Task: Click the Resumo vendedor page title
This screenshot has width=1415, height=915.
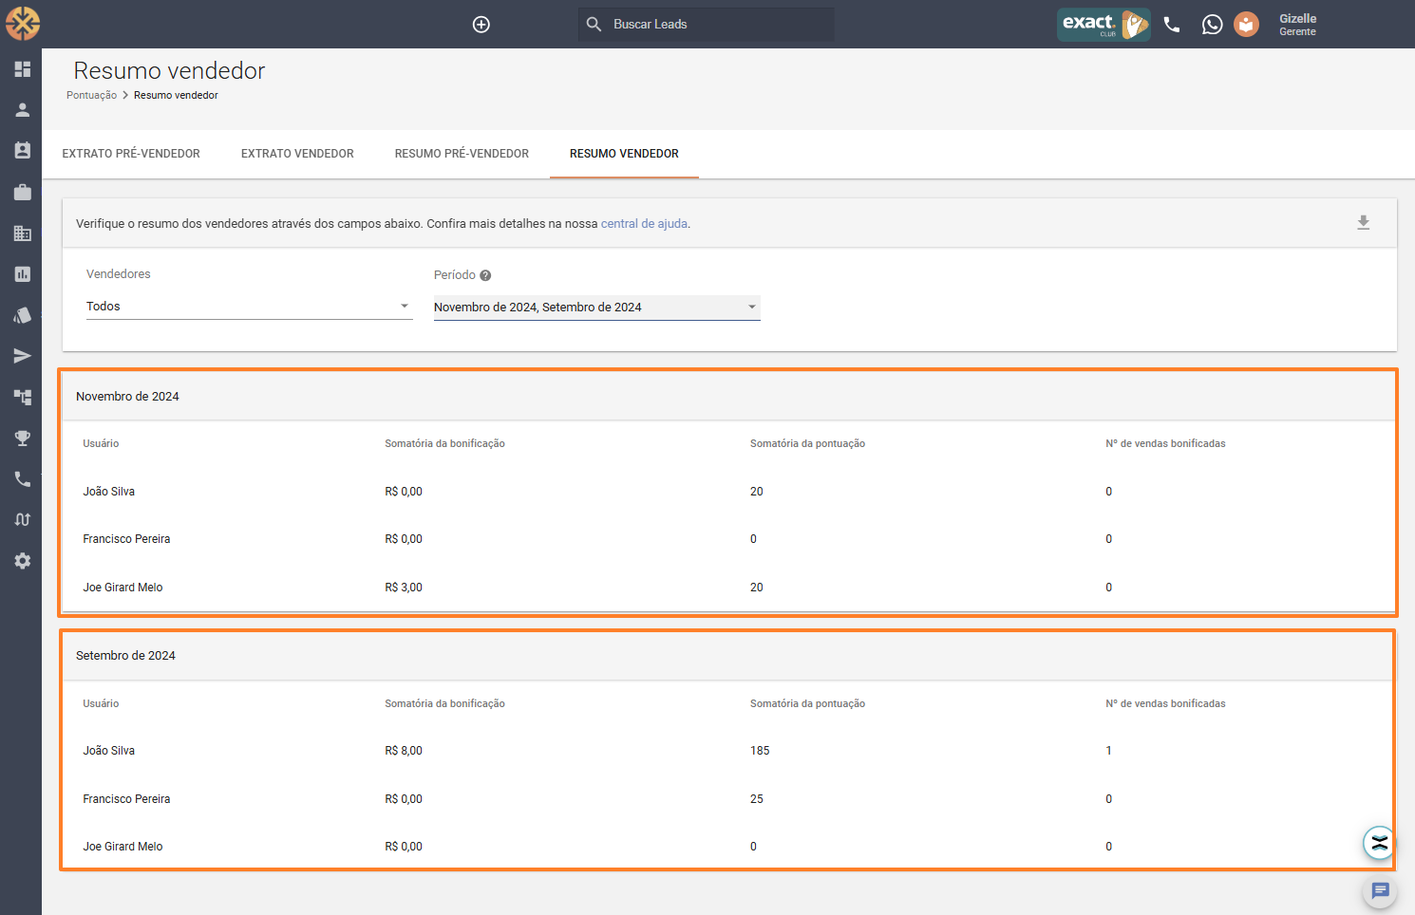Action: [x=169, y=70]
